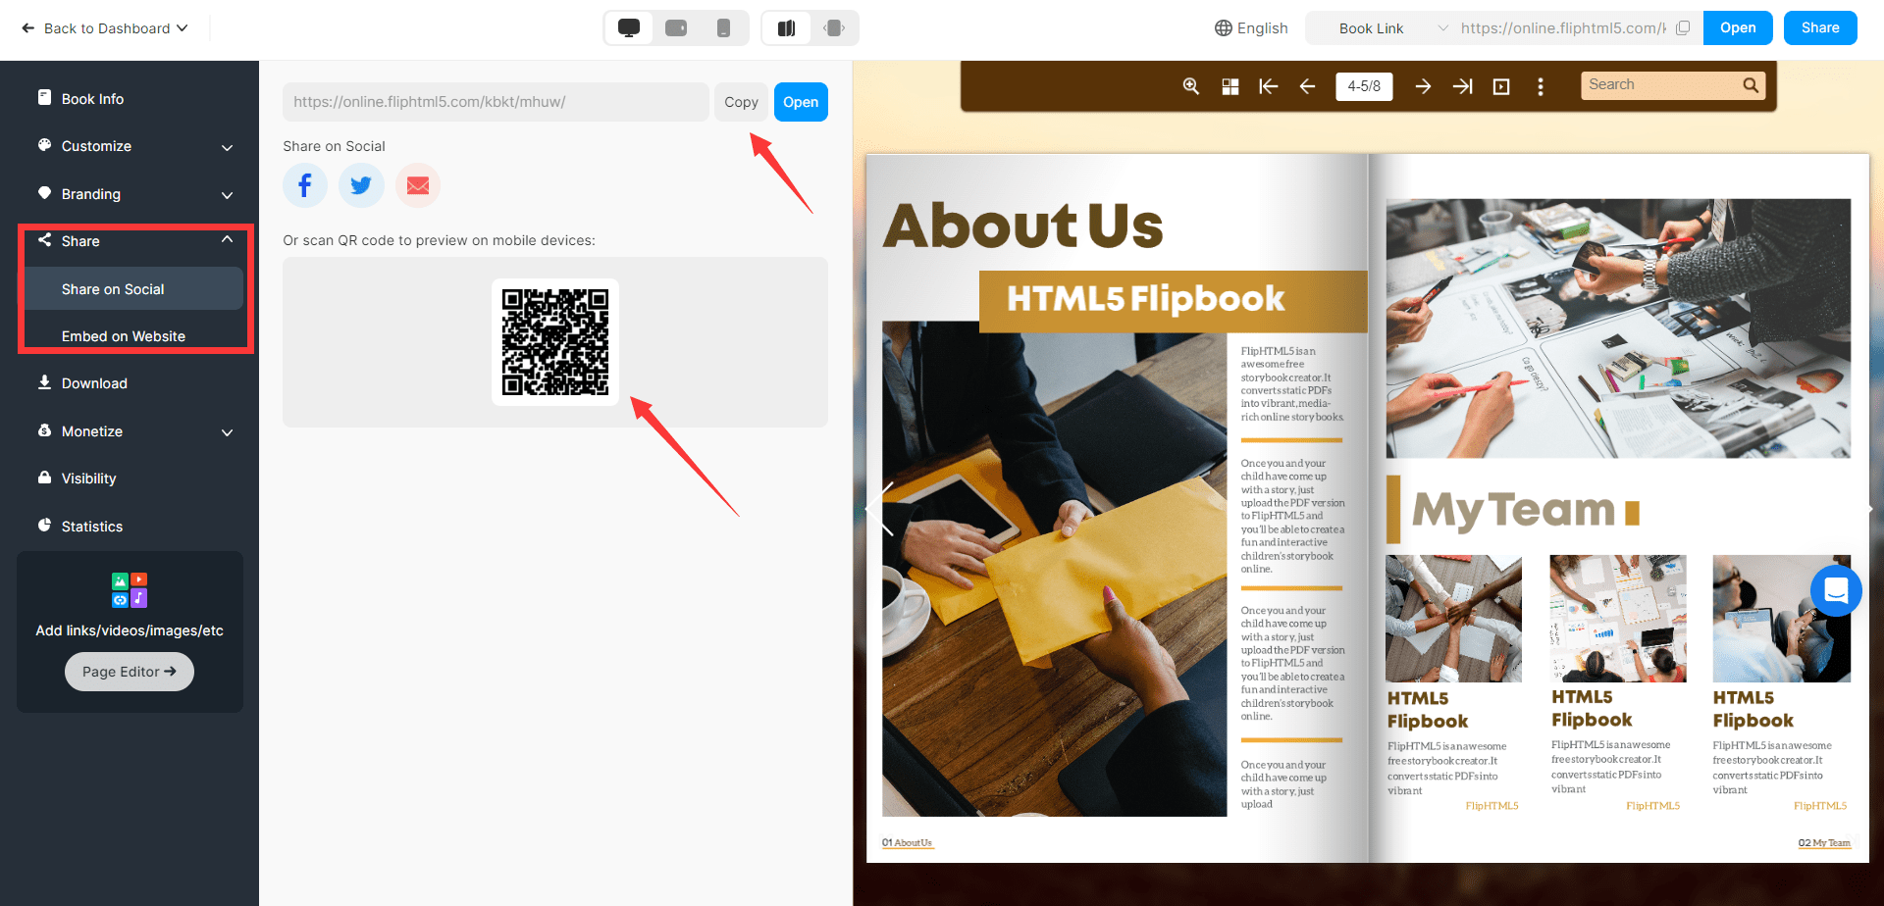The height and width of the screenshot is (906, 1884).
Task: Select the zoom tool in the flipbook viewer
Action: (1190, 86)
